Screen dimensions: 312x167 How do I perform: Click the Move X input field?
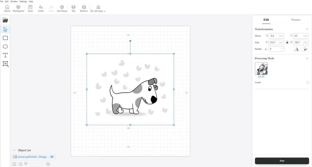tap(276, 36)
